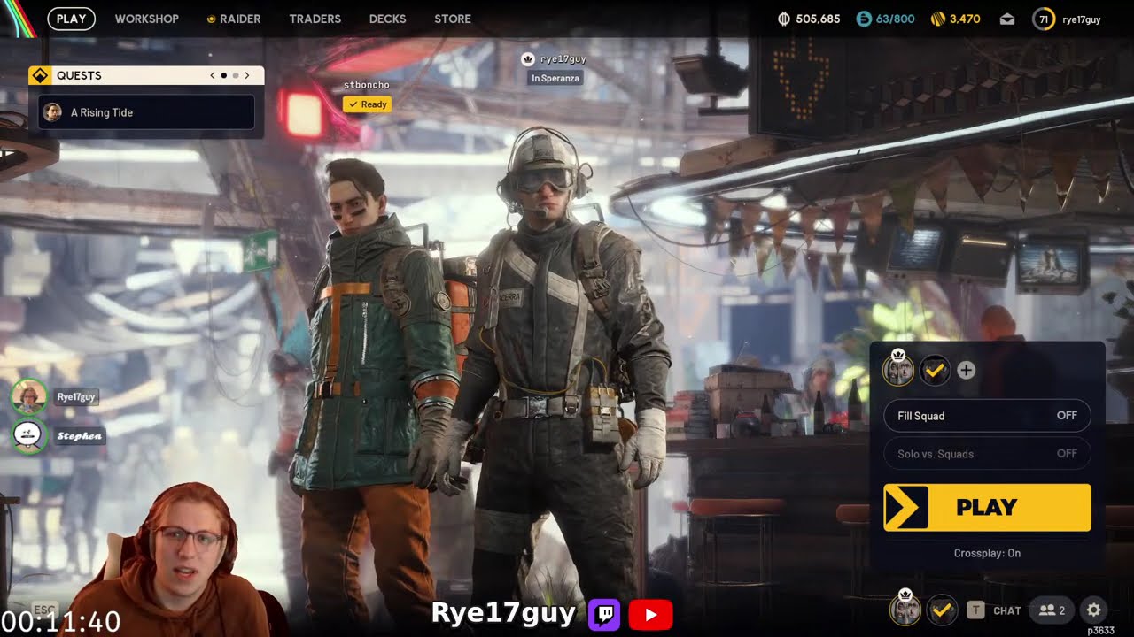The height and width of the screenshot is (637, 1134).
Task: Switch to the Workshop tab
Action: (x=146, y=19)
